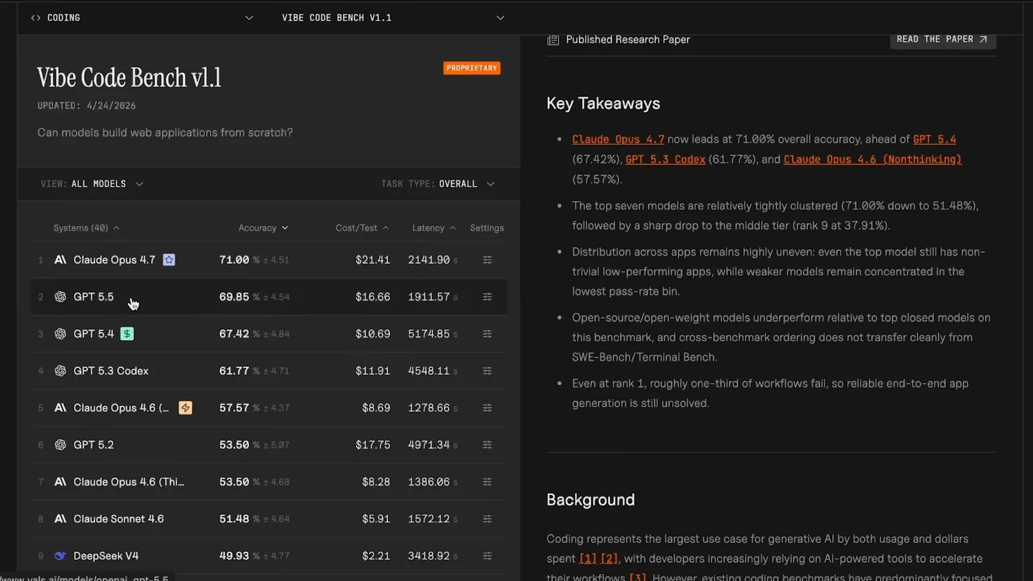
Task: Open citation [2] in Background
Action: click(x=609, y=559)
